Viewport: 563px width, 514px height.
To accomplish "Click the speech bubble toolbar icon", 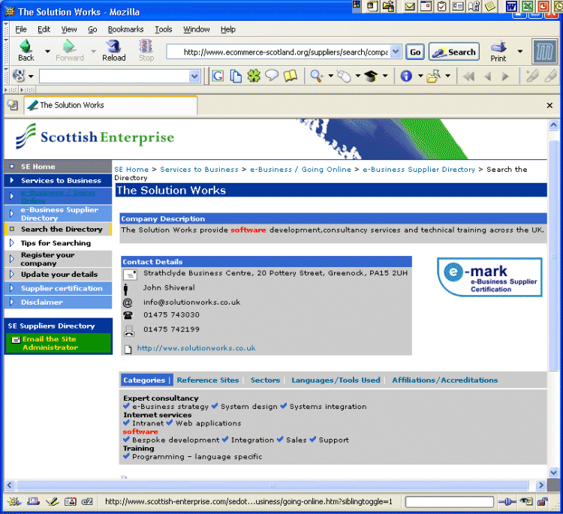I will click(272, 75).
